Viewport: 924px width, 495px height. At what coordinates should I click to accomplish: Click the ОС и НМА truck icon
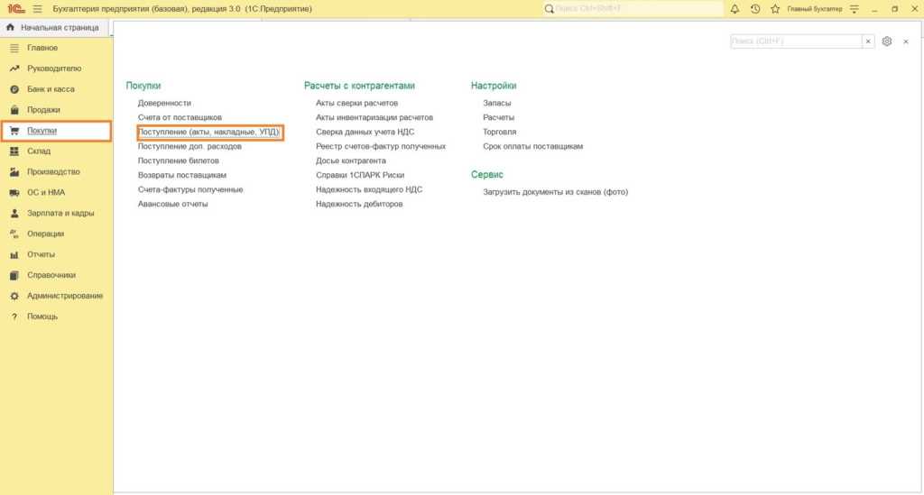14,192
